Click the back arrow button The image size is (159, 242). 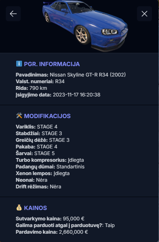pos(13,14)
